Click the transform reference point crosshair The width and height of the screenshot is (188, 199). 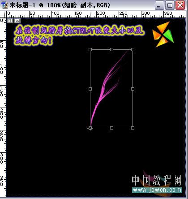[90, 128]
